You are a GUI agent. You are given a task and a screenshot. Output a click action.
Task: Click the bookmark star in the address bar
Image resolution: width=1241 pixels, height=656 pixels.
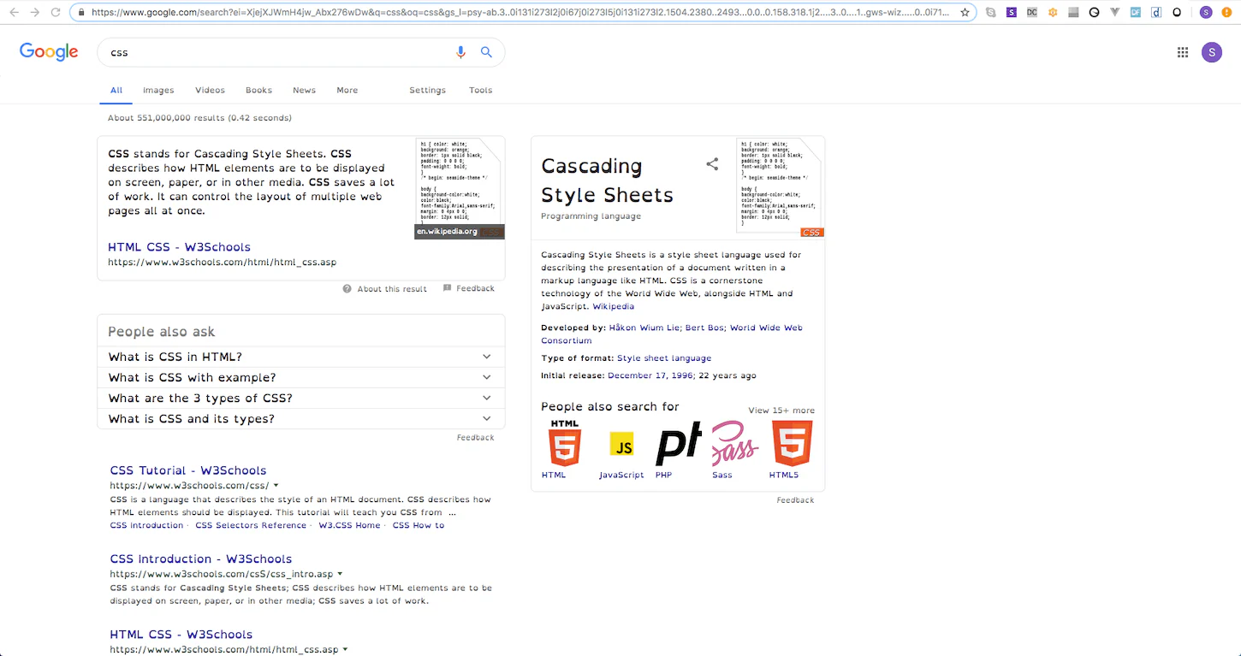pos(965,12)
